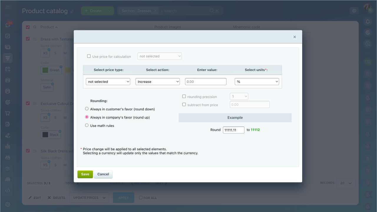This screenshot has height=212, width=377.
Task: Open the developer code icon in sidebar
Action: point(8,190)
